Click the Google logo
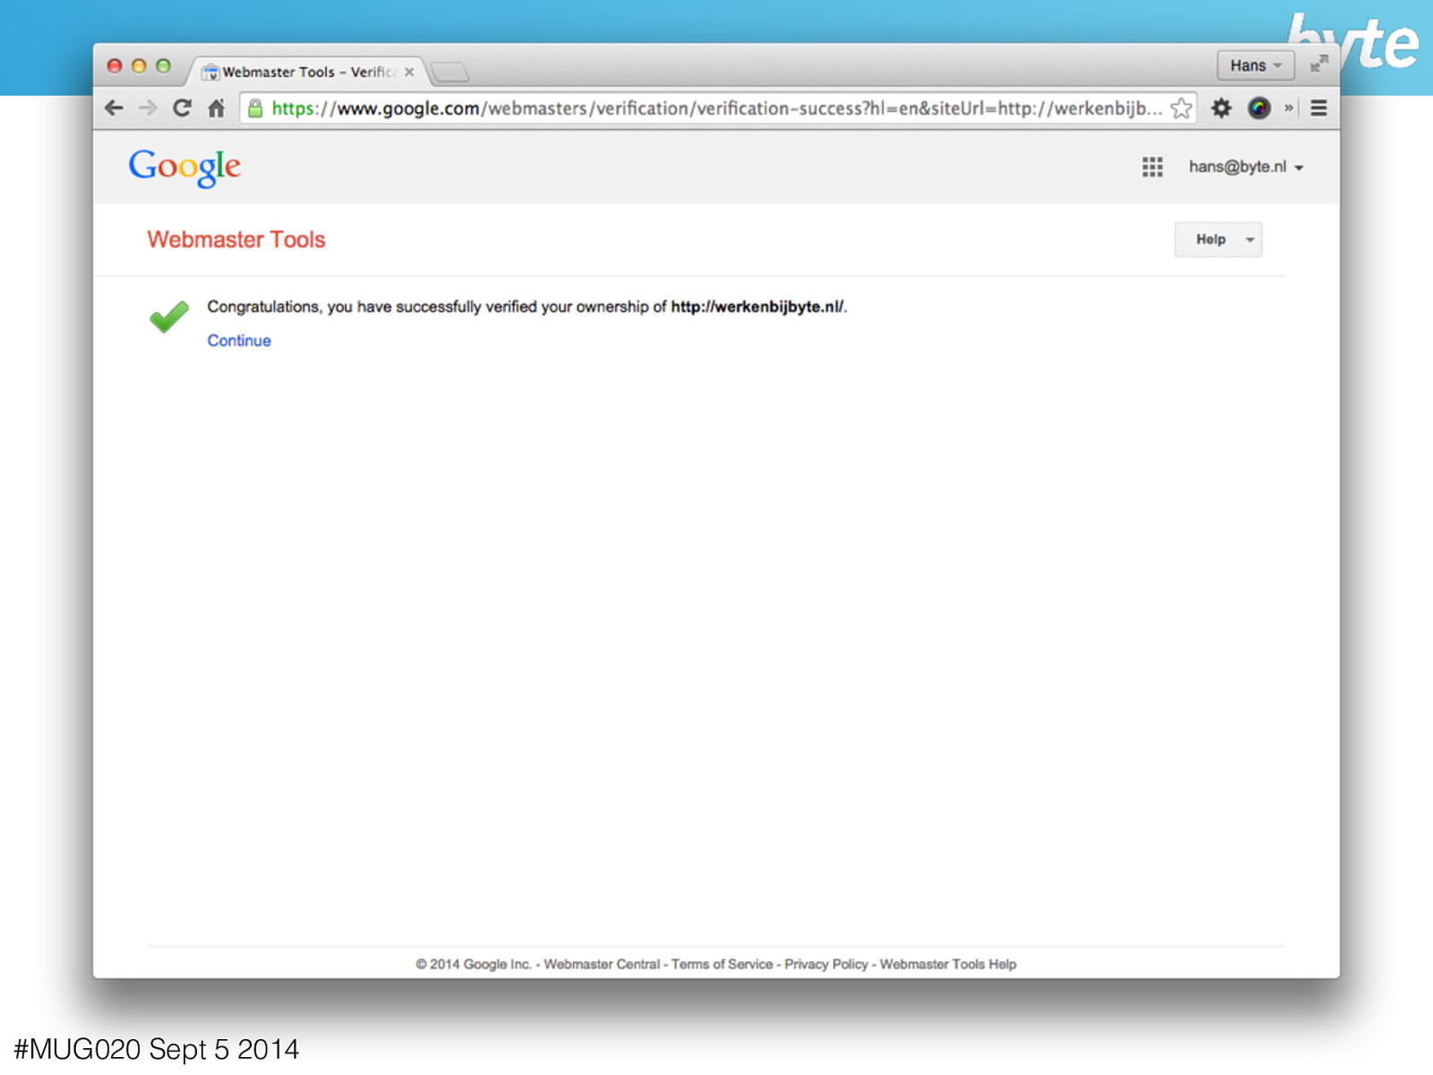 click(x=184, y=167)
